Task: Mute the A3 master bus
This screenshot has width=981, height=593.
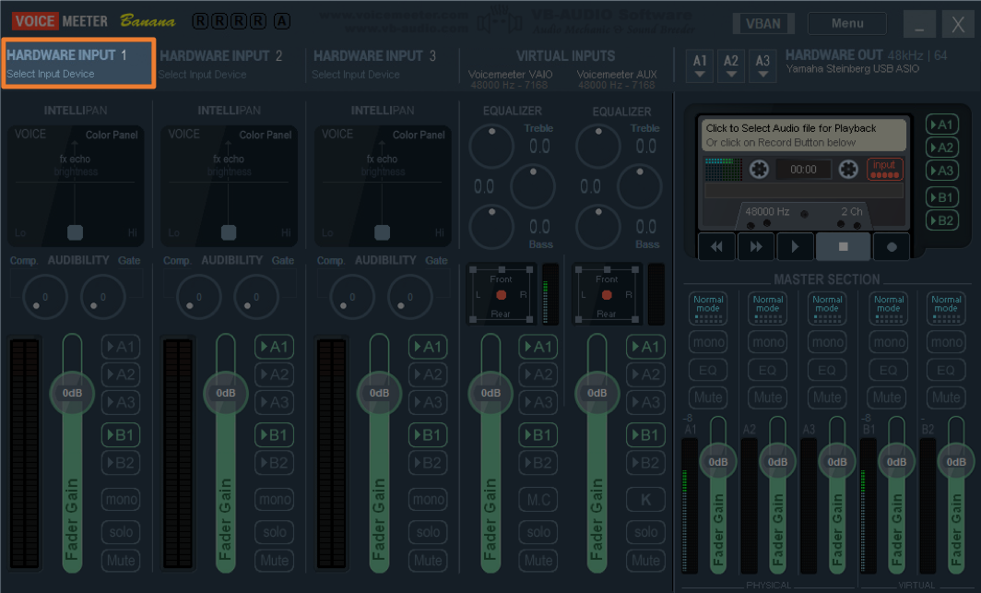Action: point(827,397)
